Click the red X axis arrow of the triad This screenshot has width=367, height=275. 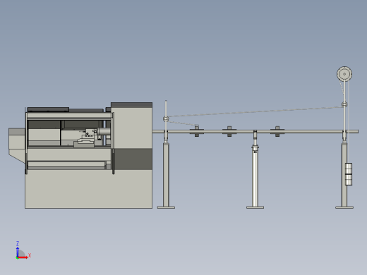coord(23,257)
